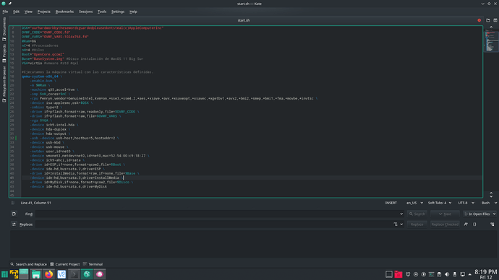This screenshot has width=499, height=280.
Task: Click the yellow icon in taskbar
Action: tap(14, 274)
